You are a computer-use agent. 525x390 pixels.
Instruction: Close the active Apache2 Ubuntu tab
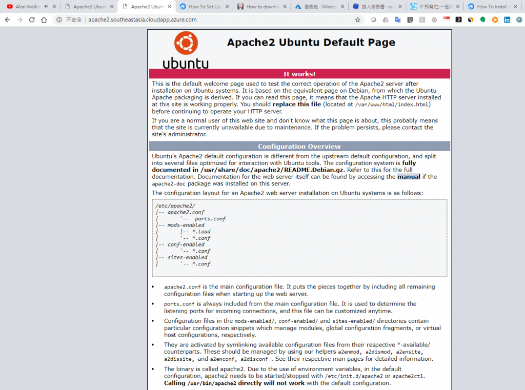(x=170, y=6)
